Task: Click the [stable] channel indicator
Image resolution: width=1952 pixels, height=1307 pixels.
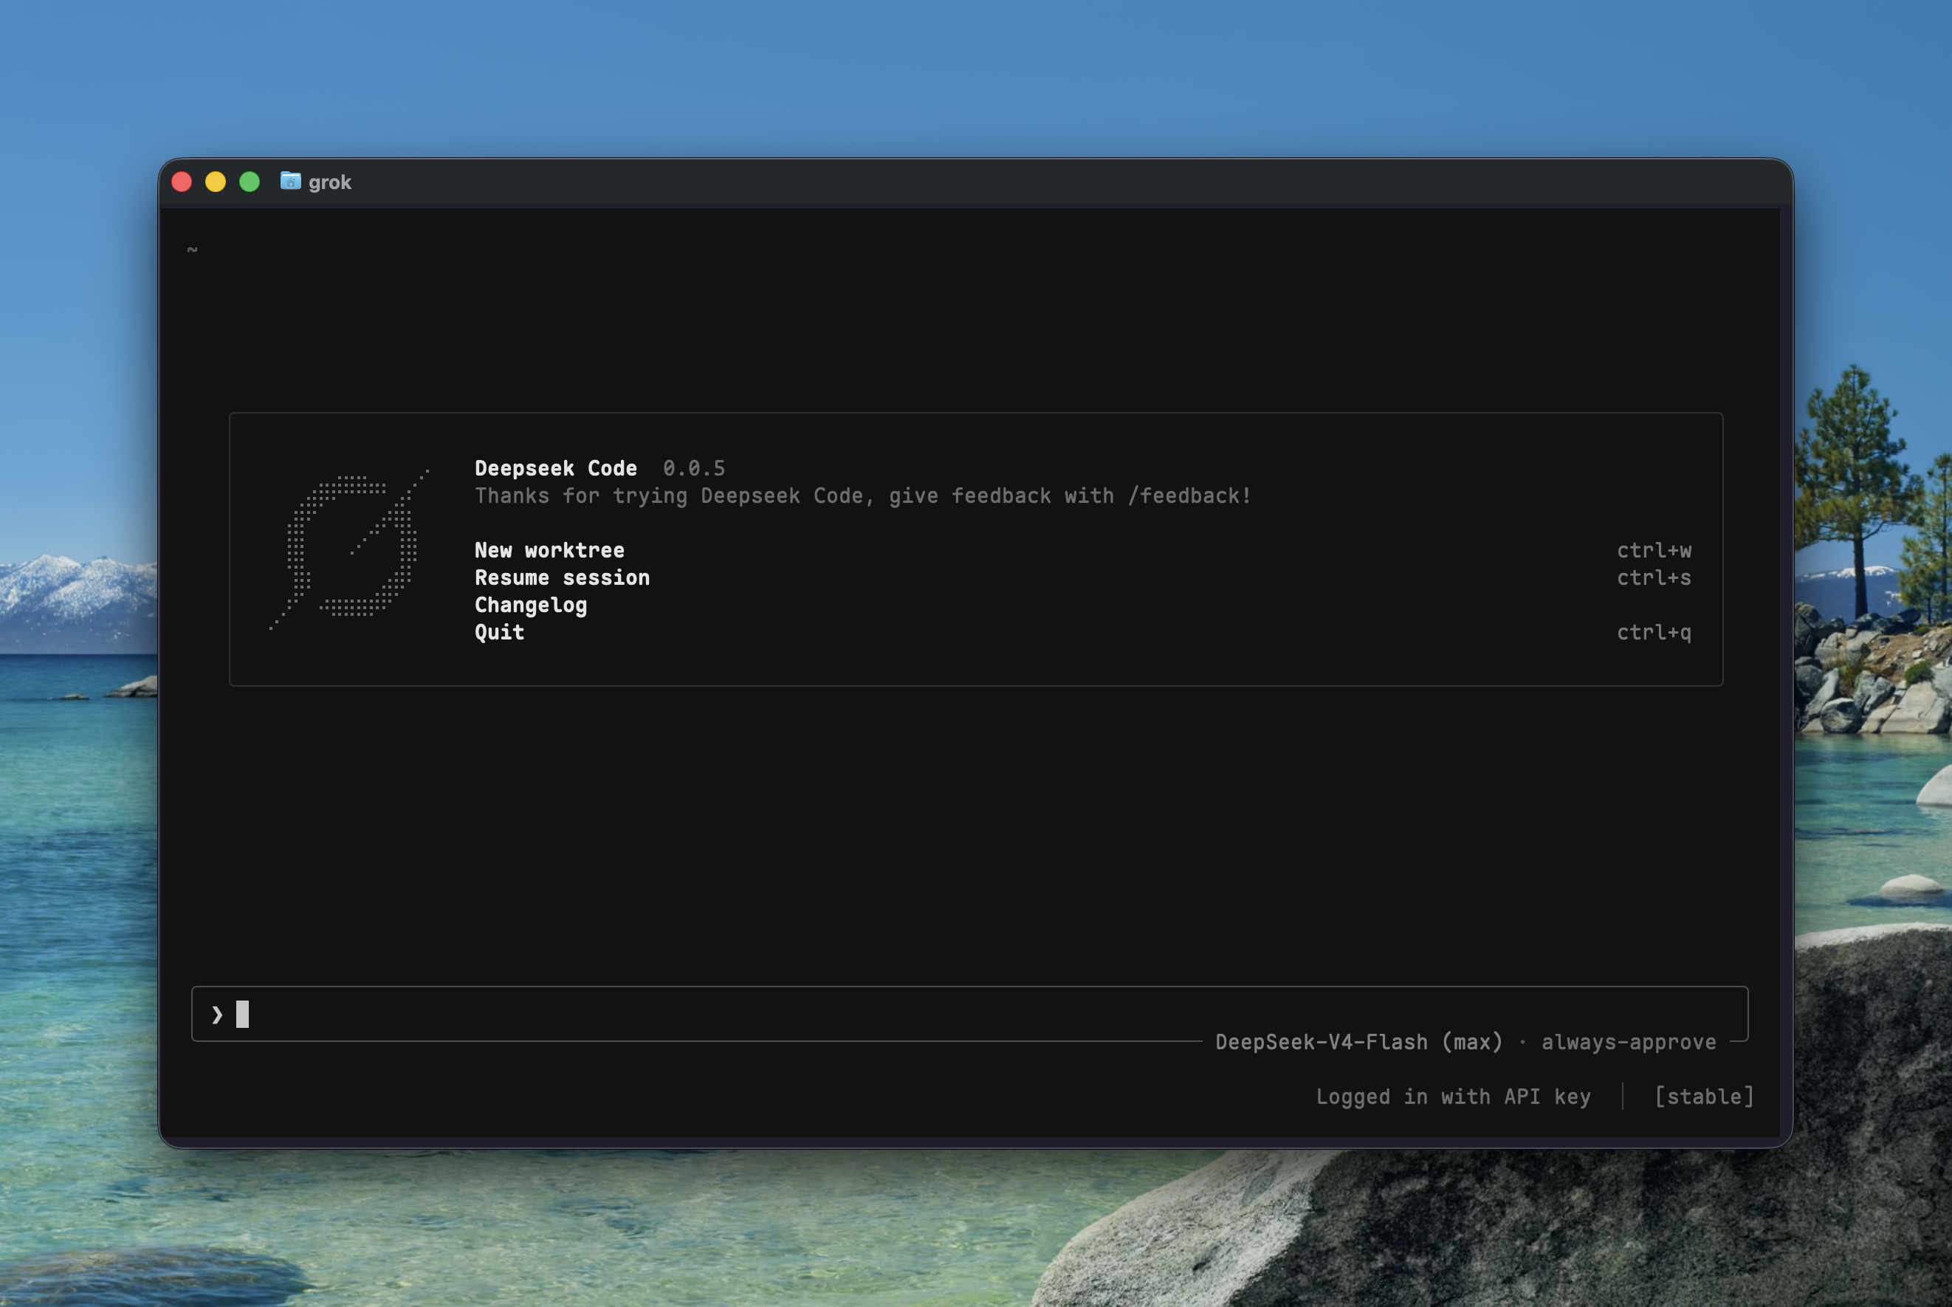Action: click(1704, 1096)
